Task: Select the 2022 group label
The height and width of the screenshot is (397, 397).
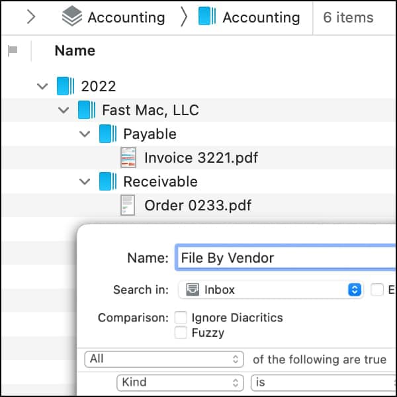Action: tap(99, 86)
